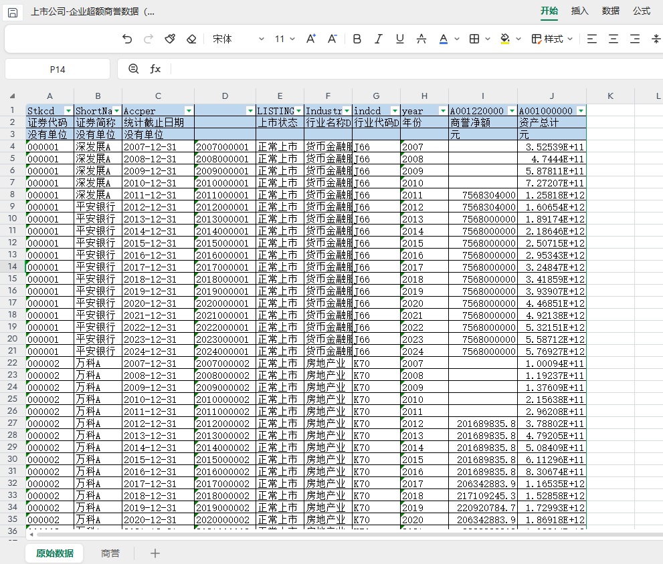The width and height of the screenshot is (663, 564).
Task: Toggle underline formatting
Action: click(400, 39)
